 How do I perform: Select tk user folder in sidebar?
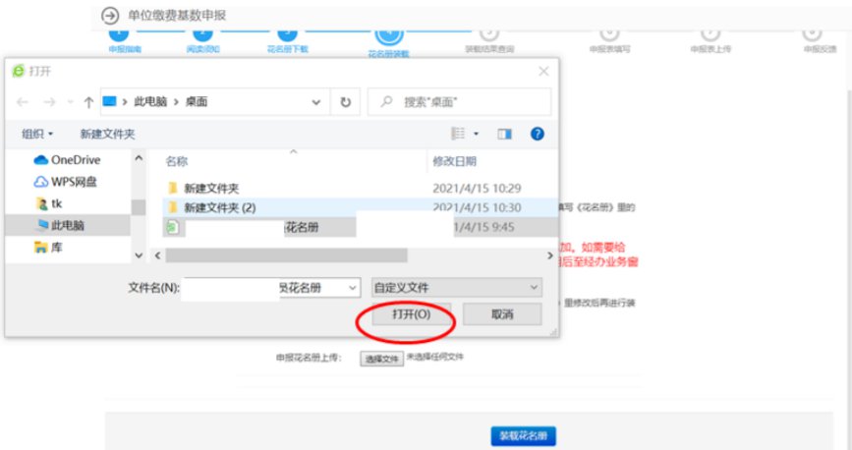tap(49, 203)
